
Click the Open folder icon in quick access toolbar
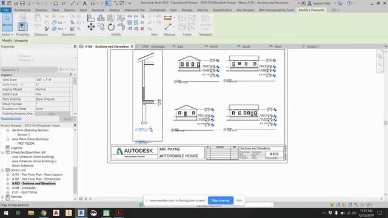click(x=16, y=3)
